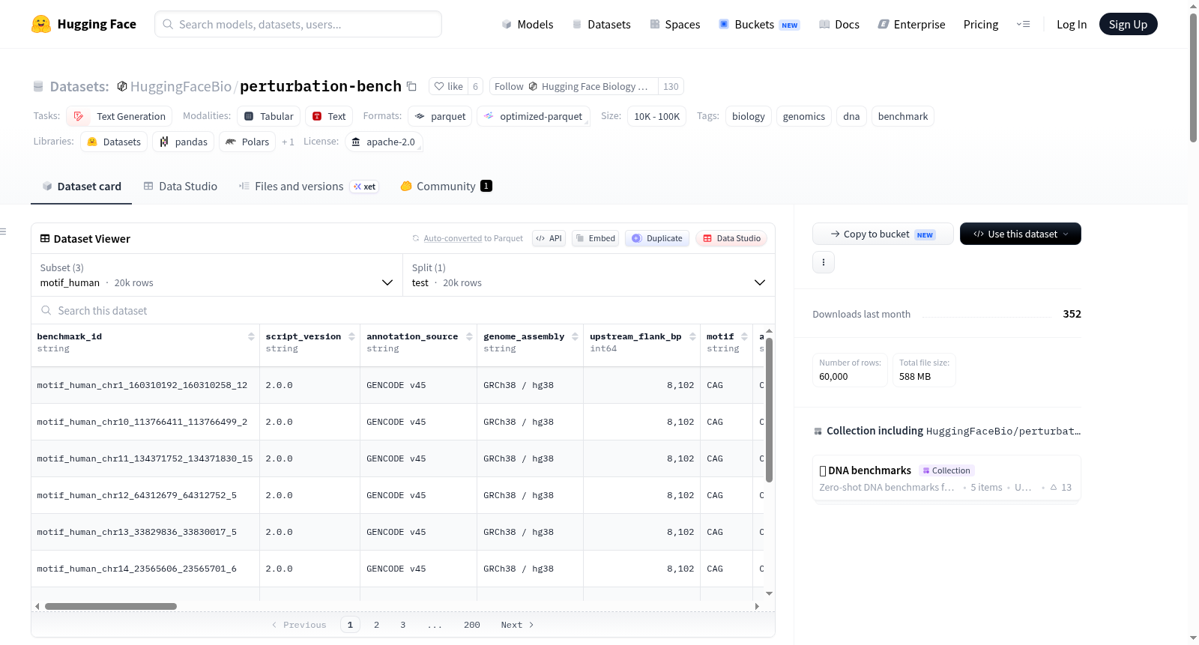The width and height of the screenshot is (1199, 645).
Task: Go to page 2 of the table
Action: [x=376, y=625]
